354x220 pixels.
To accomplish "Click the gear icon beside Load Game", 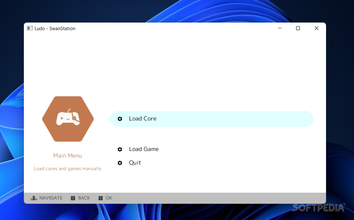I will click(120, 149).
